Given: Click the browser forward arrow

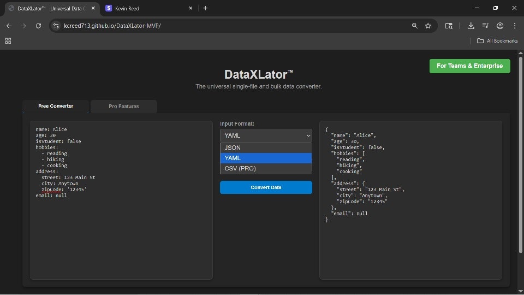Looking at the screenshot, I should click(x=23, y=26).
